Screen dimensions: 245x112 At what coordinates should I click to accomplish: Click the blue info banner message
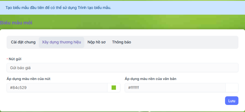[x=58, y=7]
